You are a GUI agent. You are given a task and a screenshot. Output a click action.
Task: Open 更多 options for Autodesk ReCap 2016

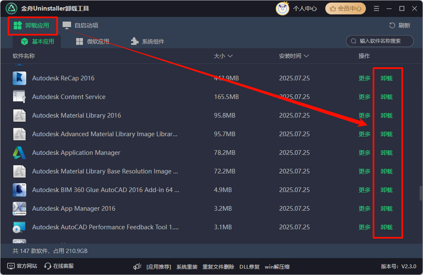364,78
